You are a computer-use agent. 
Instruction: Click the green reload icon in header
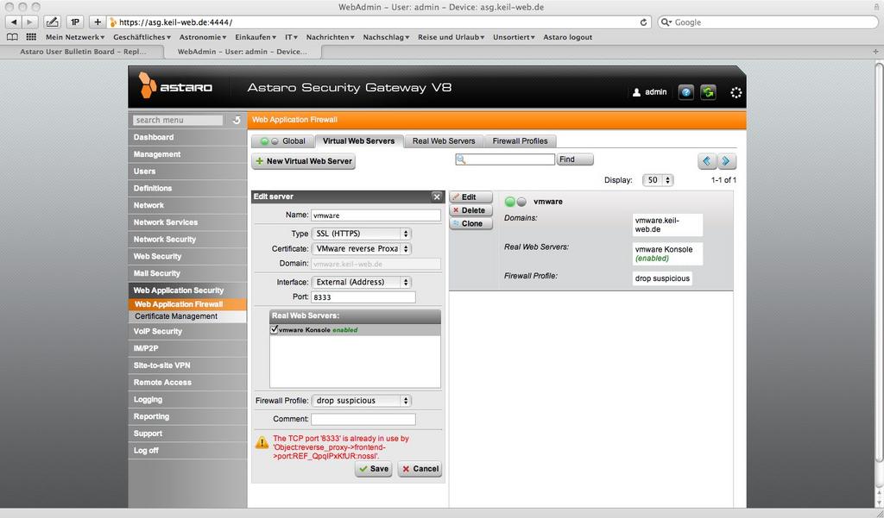[708, 91]
